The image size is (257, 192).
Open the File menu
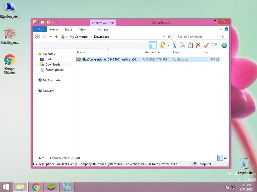click(x=40, y=29)
